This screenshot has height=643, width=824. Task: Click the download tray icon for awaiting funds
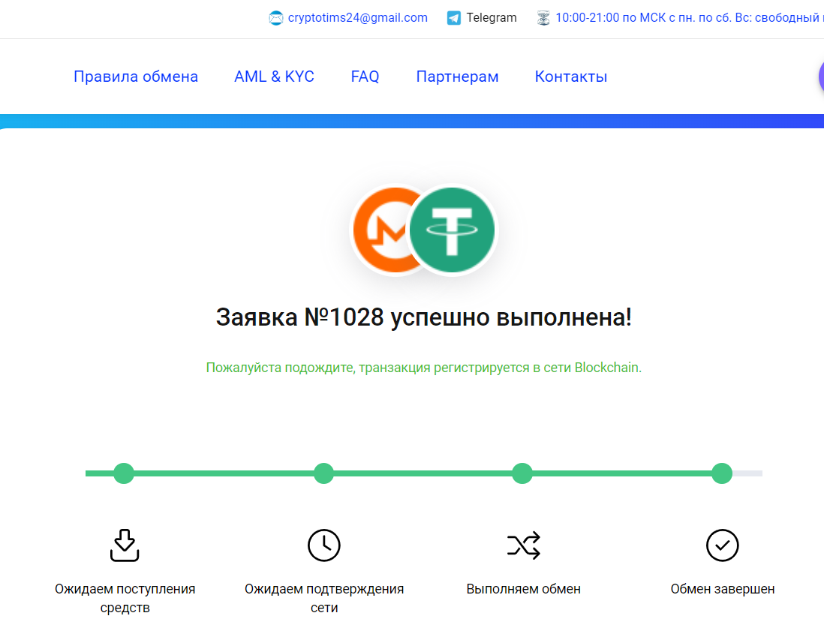(x=125, y=545)
